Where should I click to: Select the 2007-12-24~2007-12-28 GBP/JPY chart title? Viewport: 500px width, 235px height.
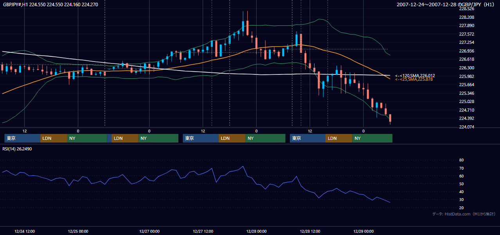click(446, 4)
